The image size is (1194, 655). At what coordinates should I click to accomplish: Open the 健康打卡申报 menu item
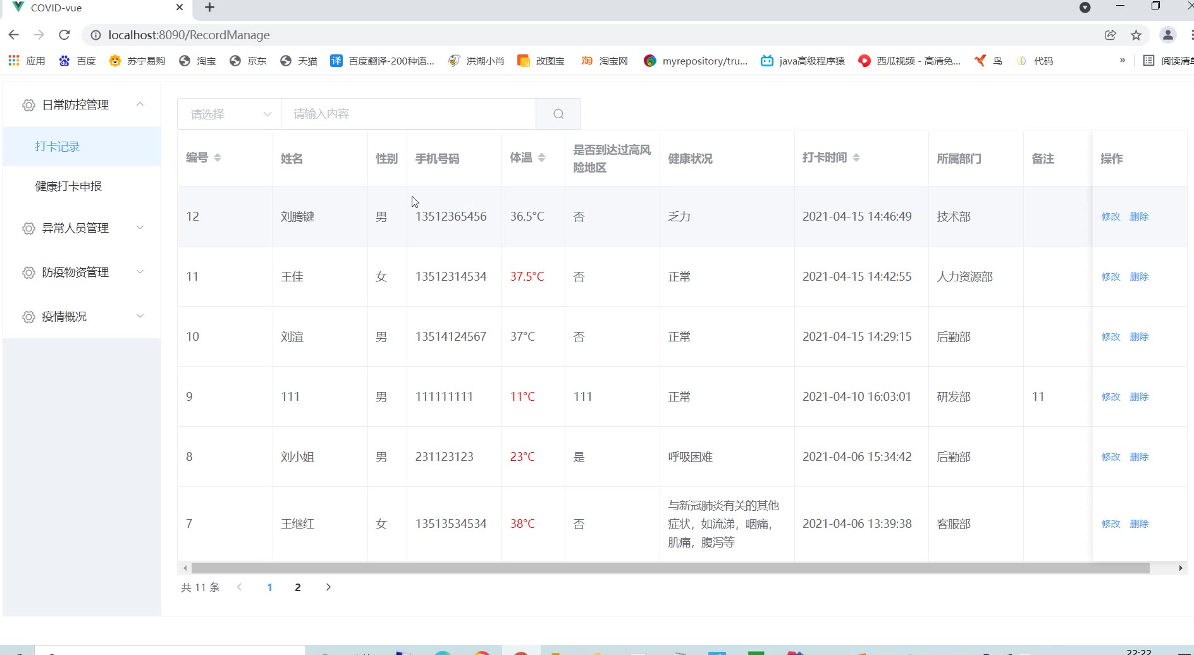(82, 186)
